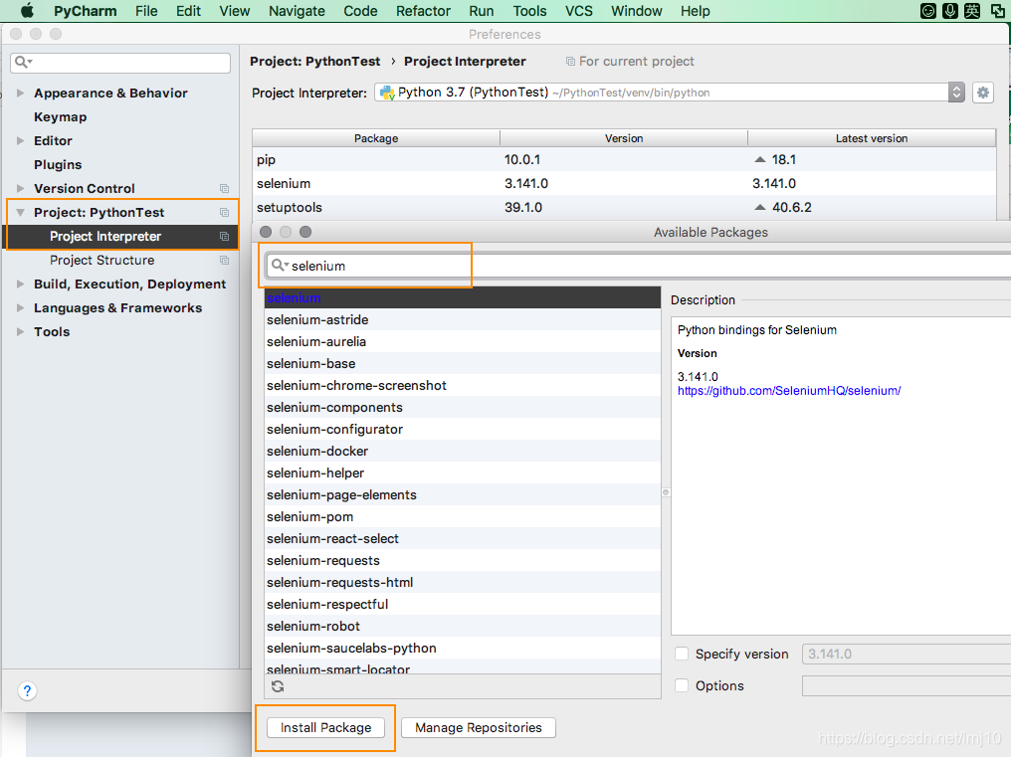The width and height of the screenshot is (1011, 757).
Task: Click the copy icon beside Project Interpreter
Action: tap(224, 237)
